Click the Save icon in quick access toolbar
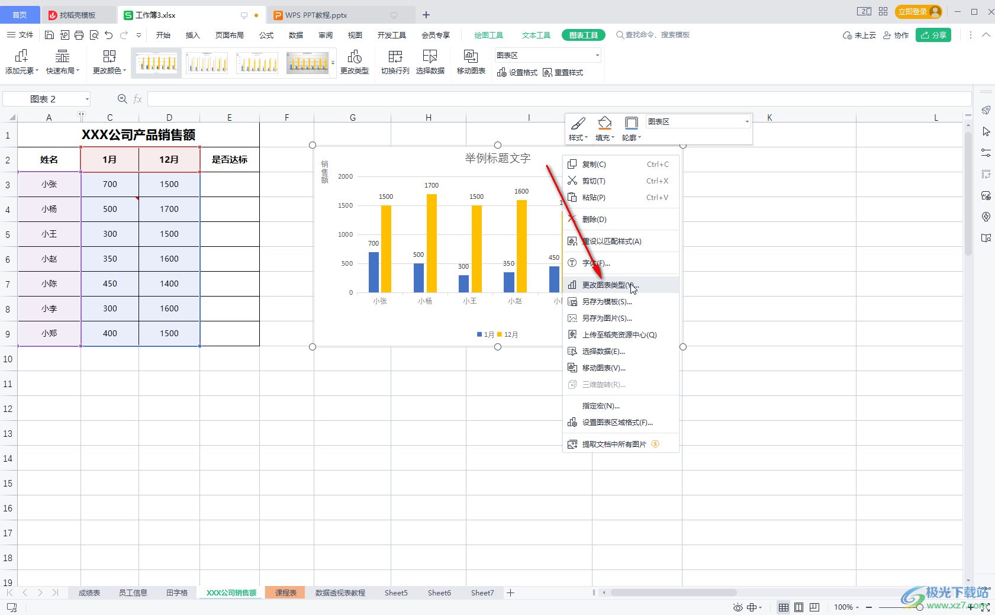 coord(50,35)
